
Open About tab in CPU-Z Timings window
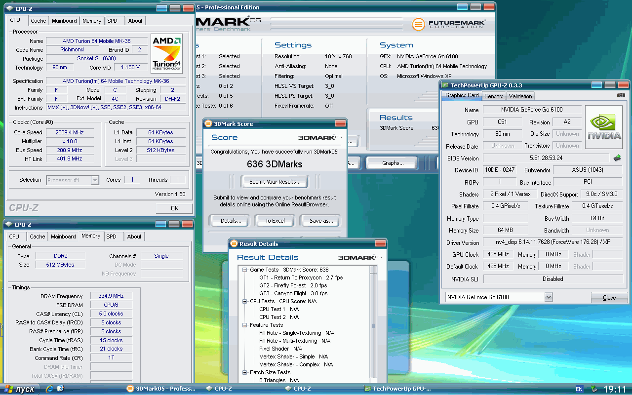(x=134, y=237)
